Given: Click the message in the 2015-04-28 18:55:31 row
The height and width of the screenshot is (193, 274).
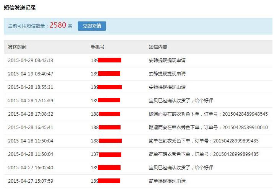Looking at the screenshot, I should [x=167, y=87].
